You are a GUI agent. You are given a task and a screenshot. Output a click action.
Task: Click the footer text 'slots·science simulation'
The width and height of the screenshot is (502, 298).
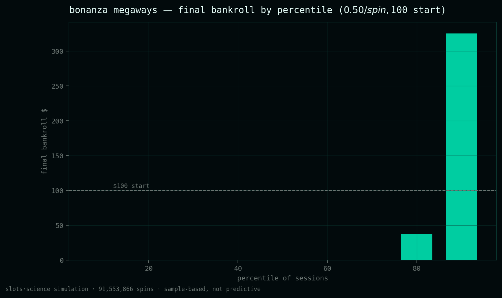coord(47,289)
